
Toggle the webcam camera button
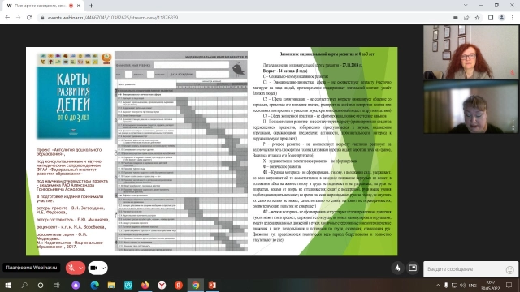point(94,268)
